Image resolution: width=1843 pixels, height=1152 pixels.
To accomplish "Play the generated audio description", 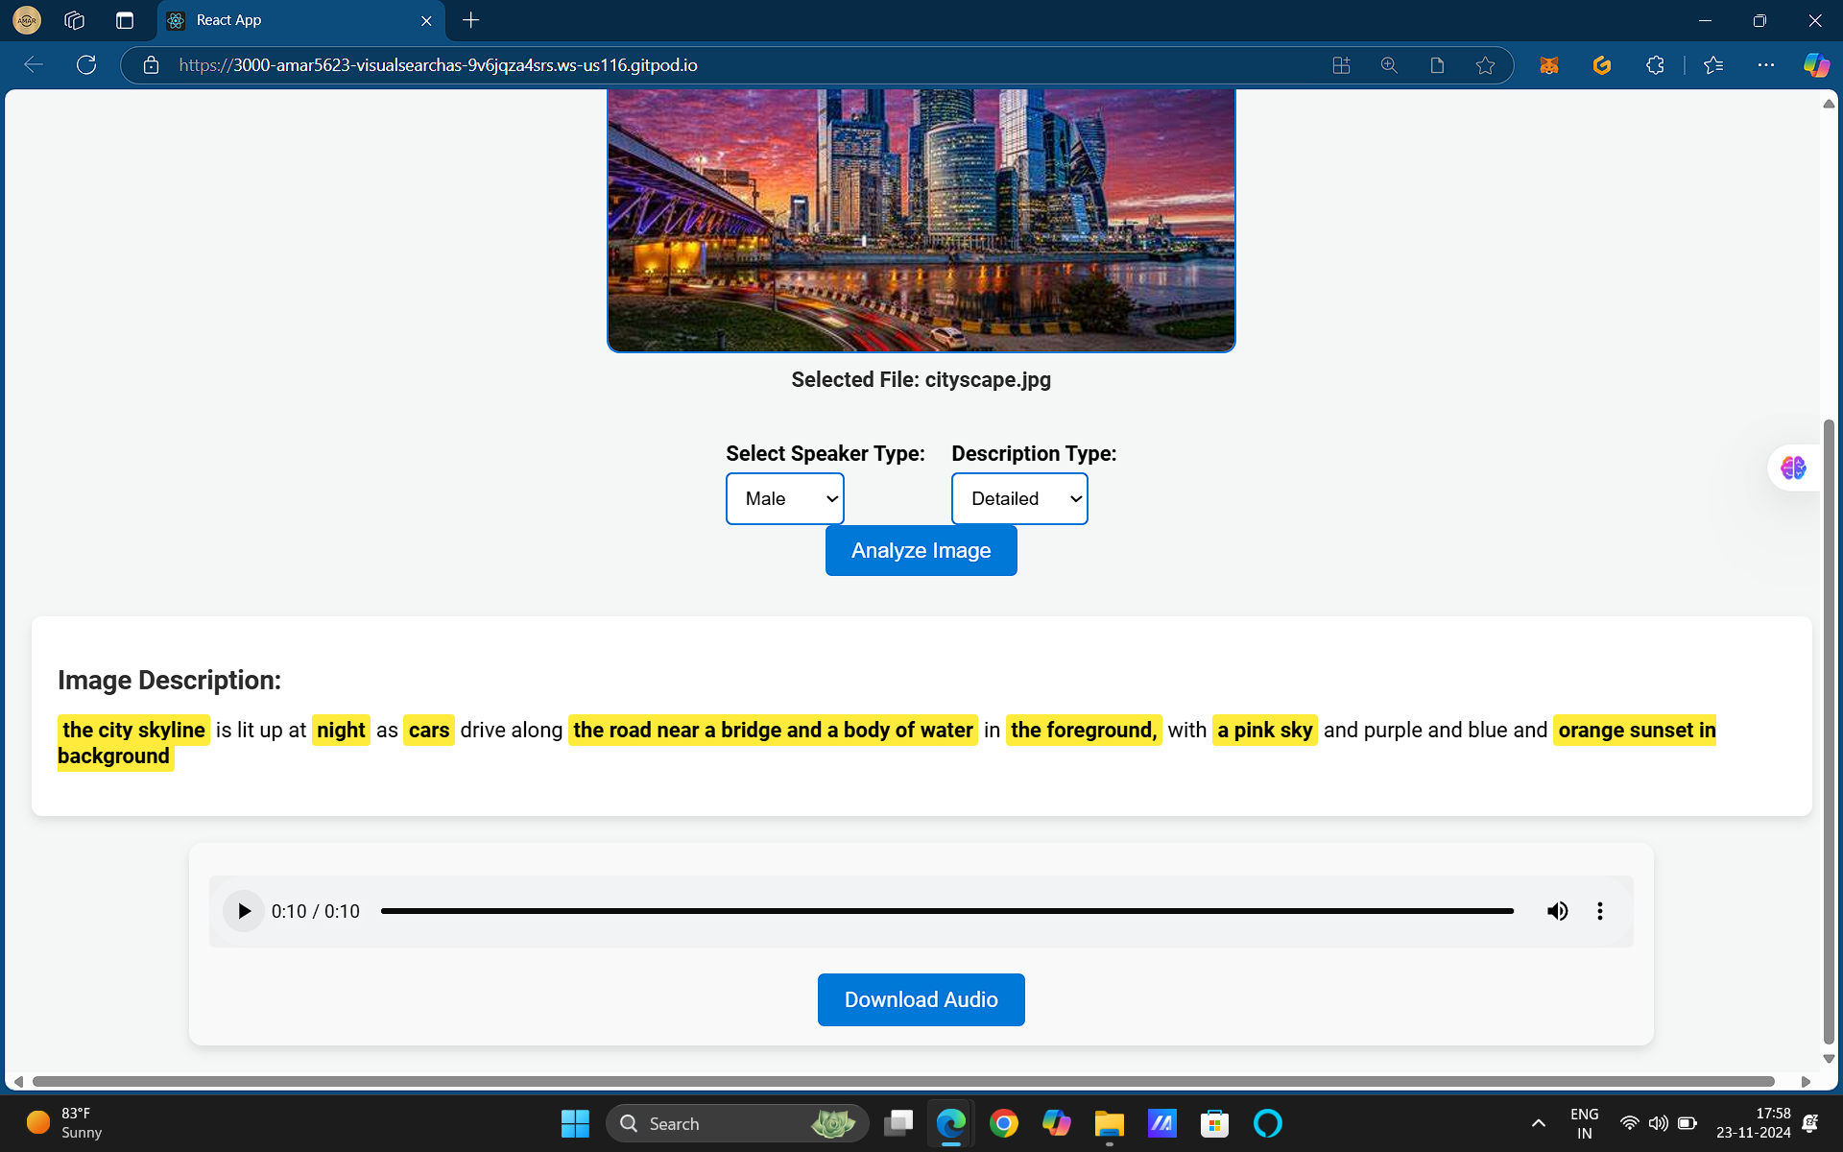I will pyautogui.click(x=244, y=911).
